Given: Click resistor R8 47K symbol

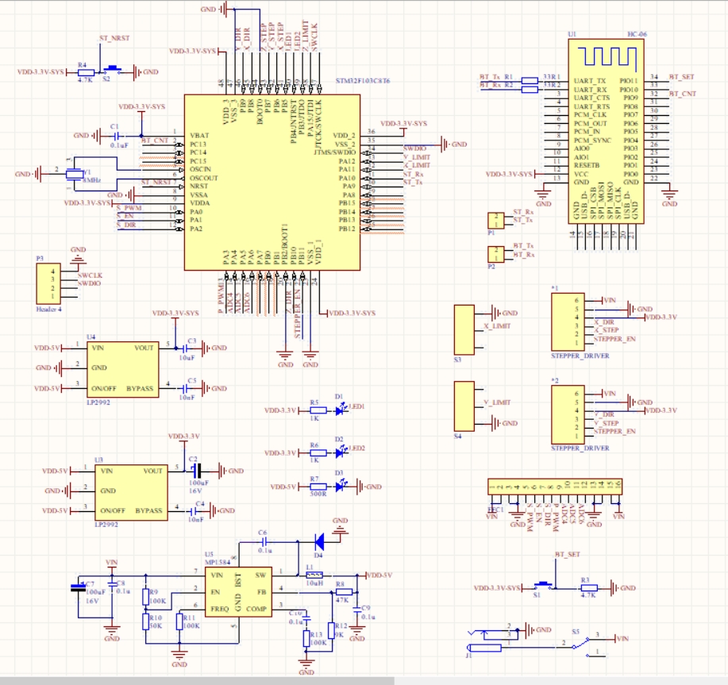Looking at the screenshot, I should (x=344, y=591).
